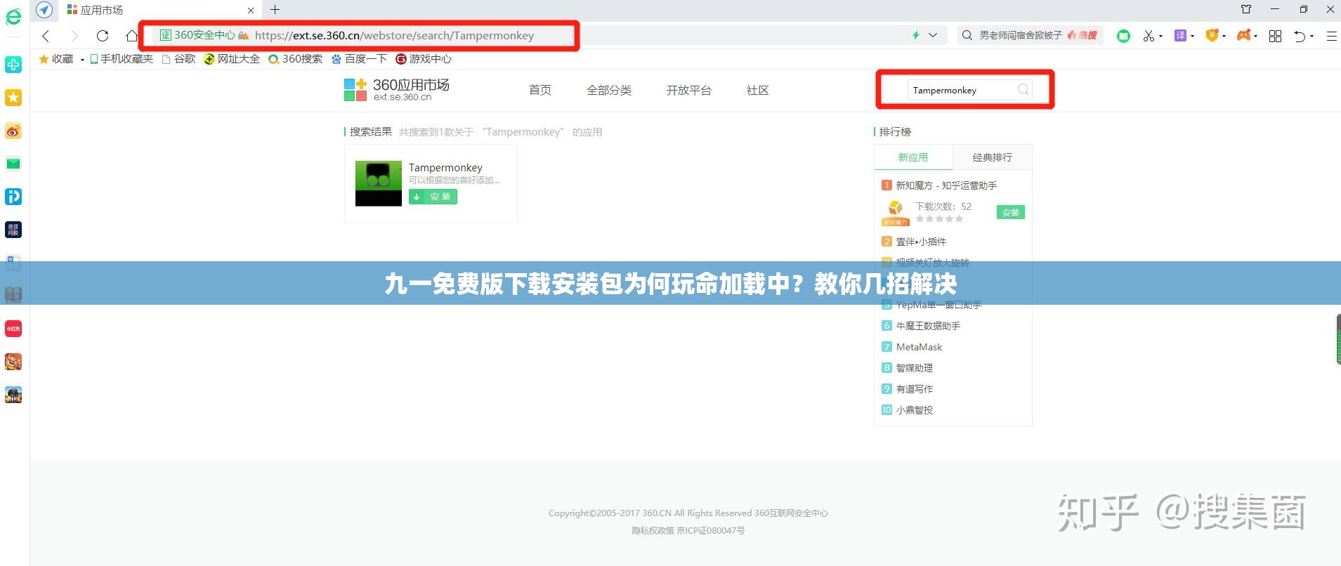This screenshot has height=566, width=1341.
Task: Open the orange gamepad games icon
Action: click(1243, 35)
